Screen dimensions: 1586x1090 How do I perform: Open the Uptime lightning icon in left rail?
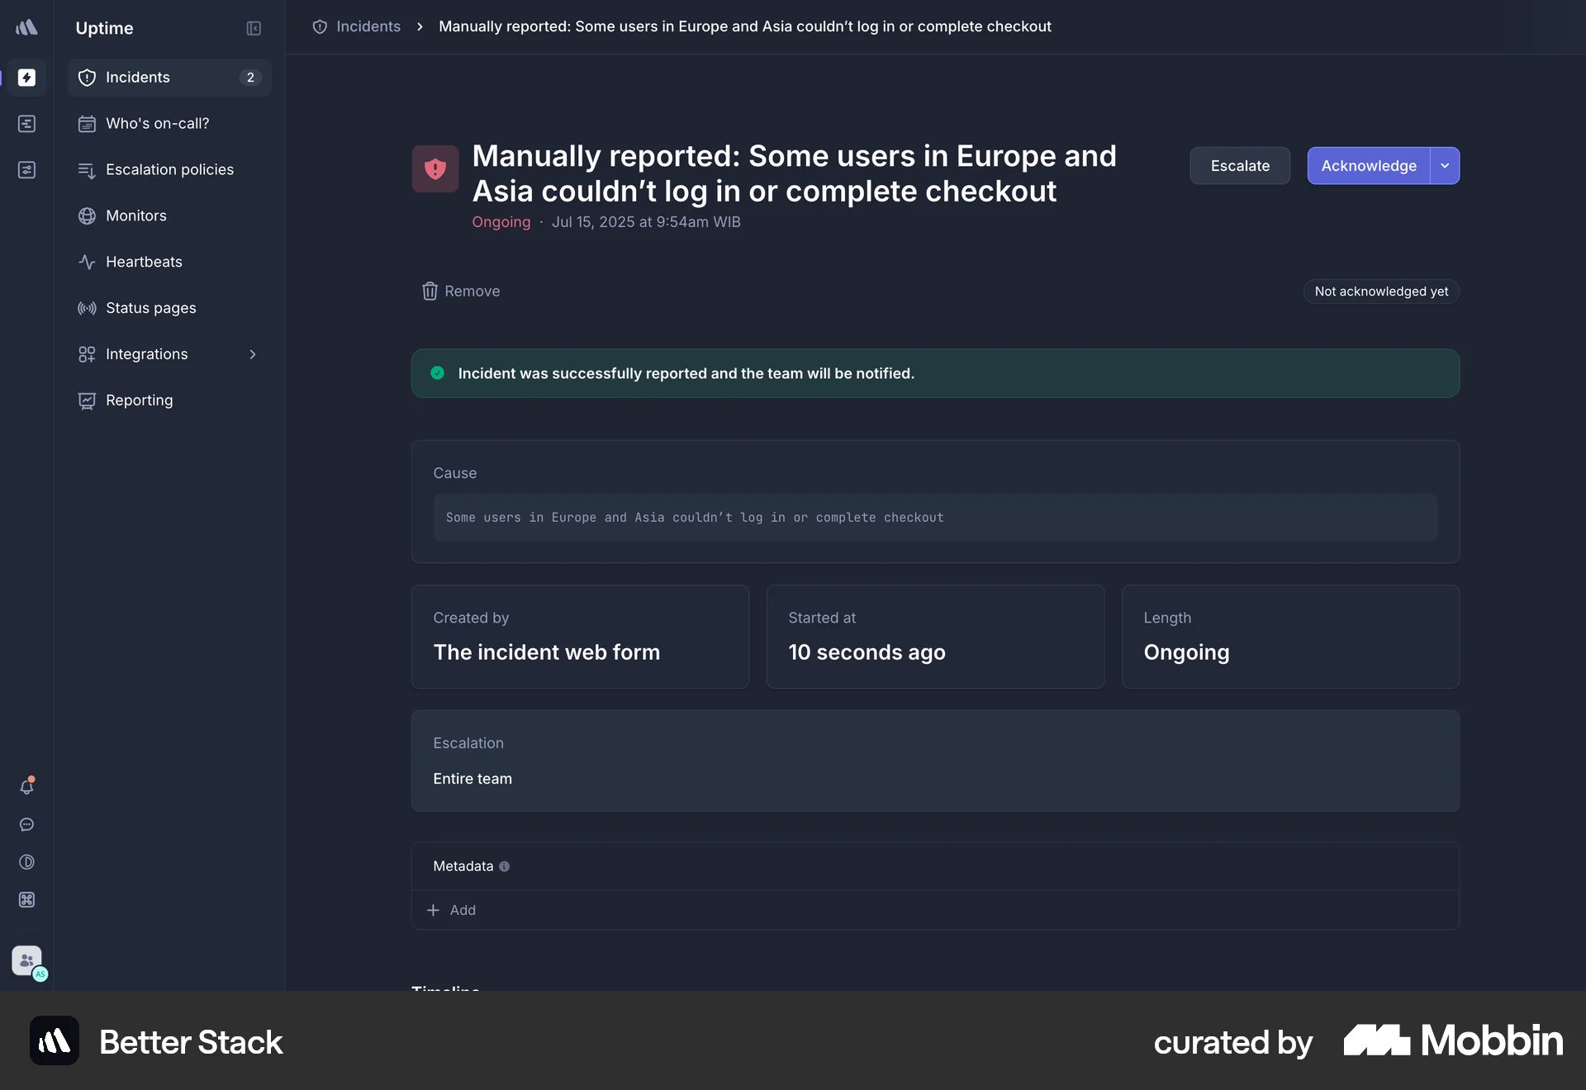[27, 78]
